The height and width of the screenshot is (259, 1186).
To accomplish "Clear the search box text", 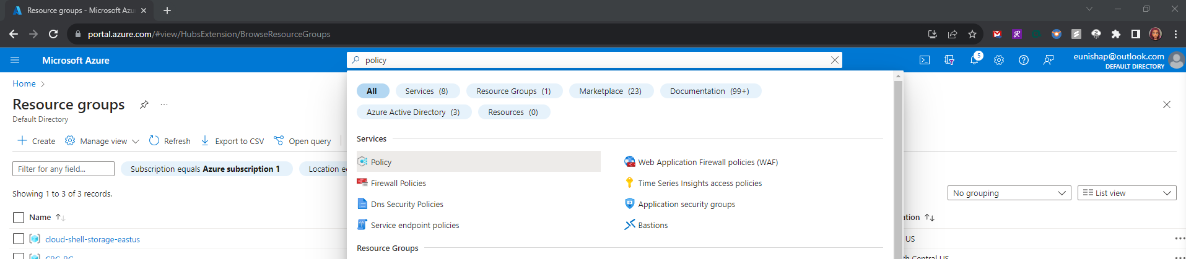I will (x=835, y=60).
